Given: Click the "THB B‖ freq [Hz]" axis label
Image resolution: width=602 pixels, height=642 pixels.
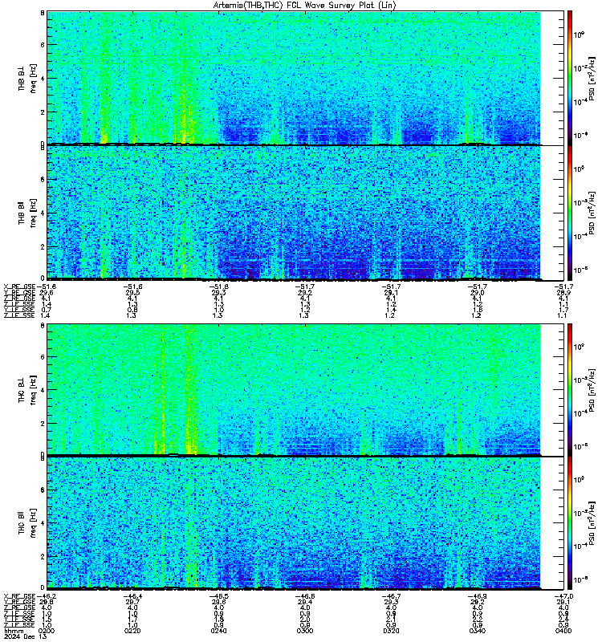Looking at the screenshot, I should point(27,213).
